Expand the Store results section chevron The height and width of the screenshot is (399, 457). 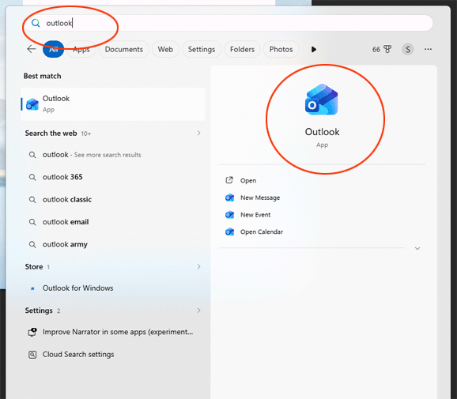[x=198, y=266]
